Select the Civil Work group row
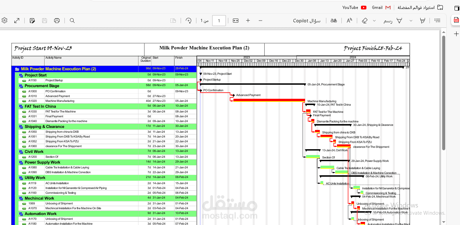 point(107,152)
